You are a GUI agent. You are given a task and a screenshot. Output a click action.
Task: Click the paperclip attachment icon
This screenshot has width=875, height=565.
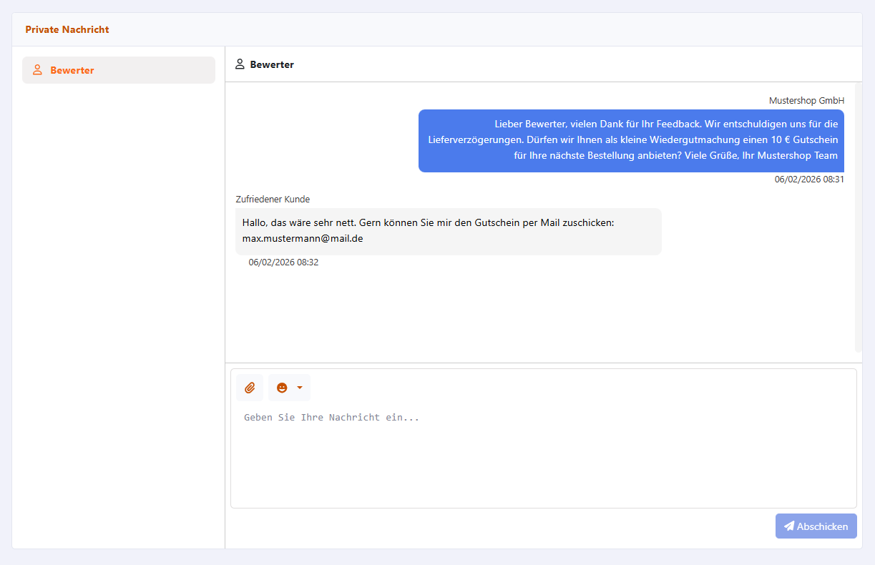click(250, 388)
